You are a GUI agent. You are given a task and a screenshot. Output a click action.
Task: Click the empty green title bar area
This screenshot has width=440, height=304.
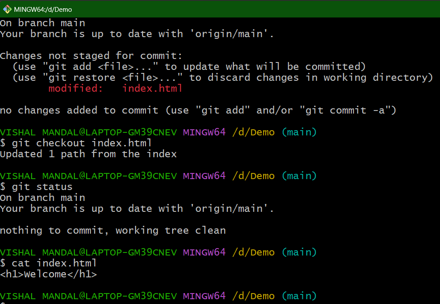pyautogui.click(x=253, y=9)
